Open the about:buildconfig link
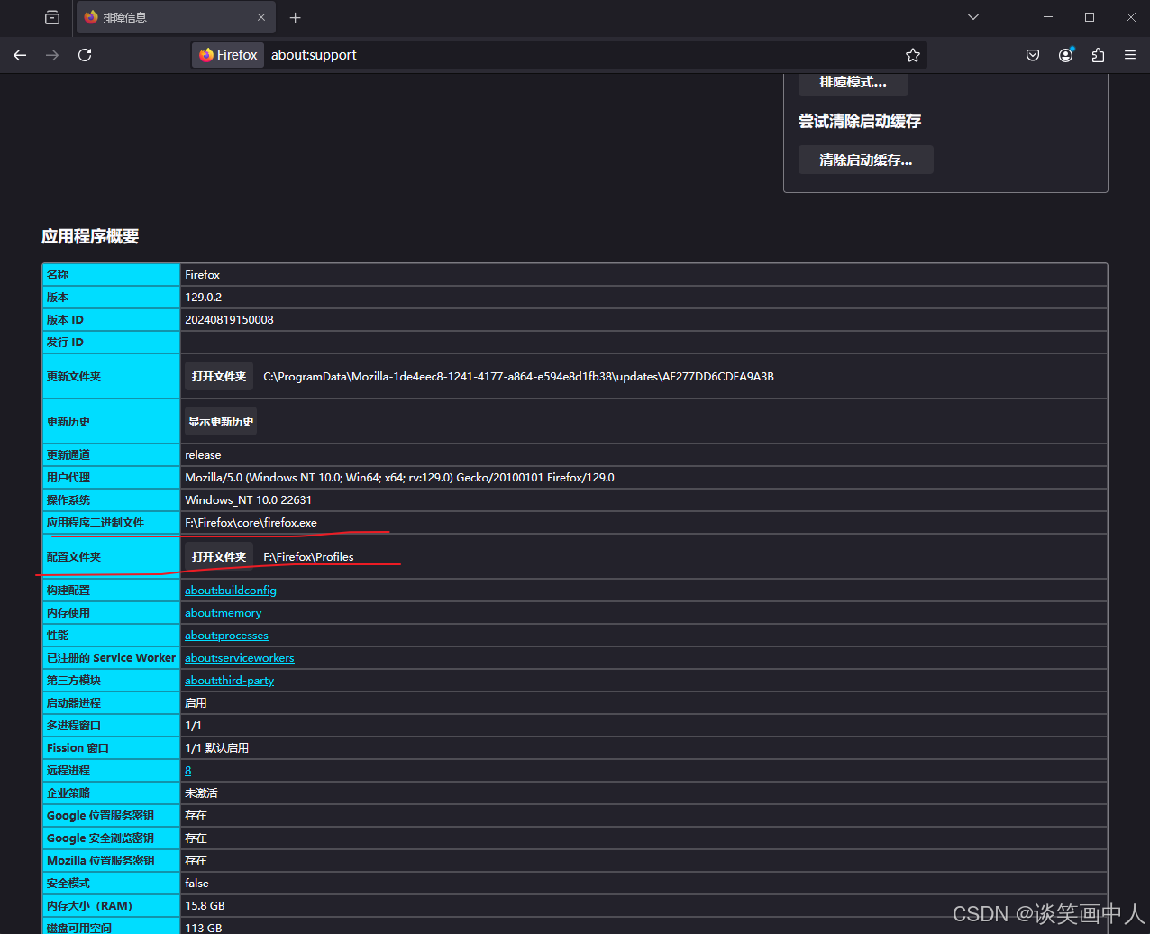The image size is (1150, 934). (x=231, y=591)
